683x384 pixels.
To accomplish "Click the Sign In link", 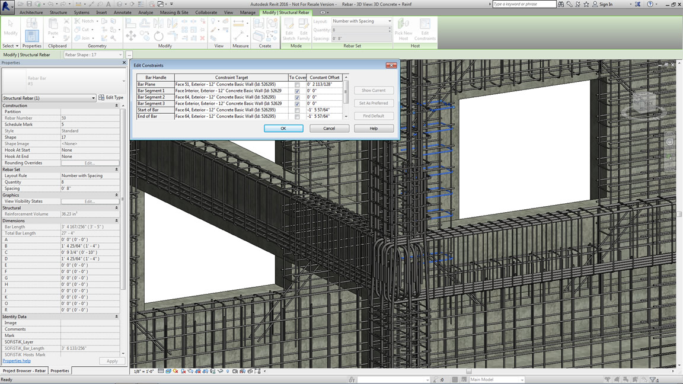I will (605, 4).
